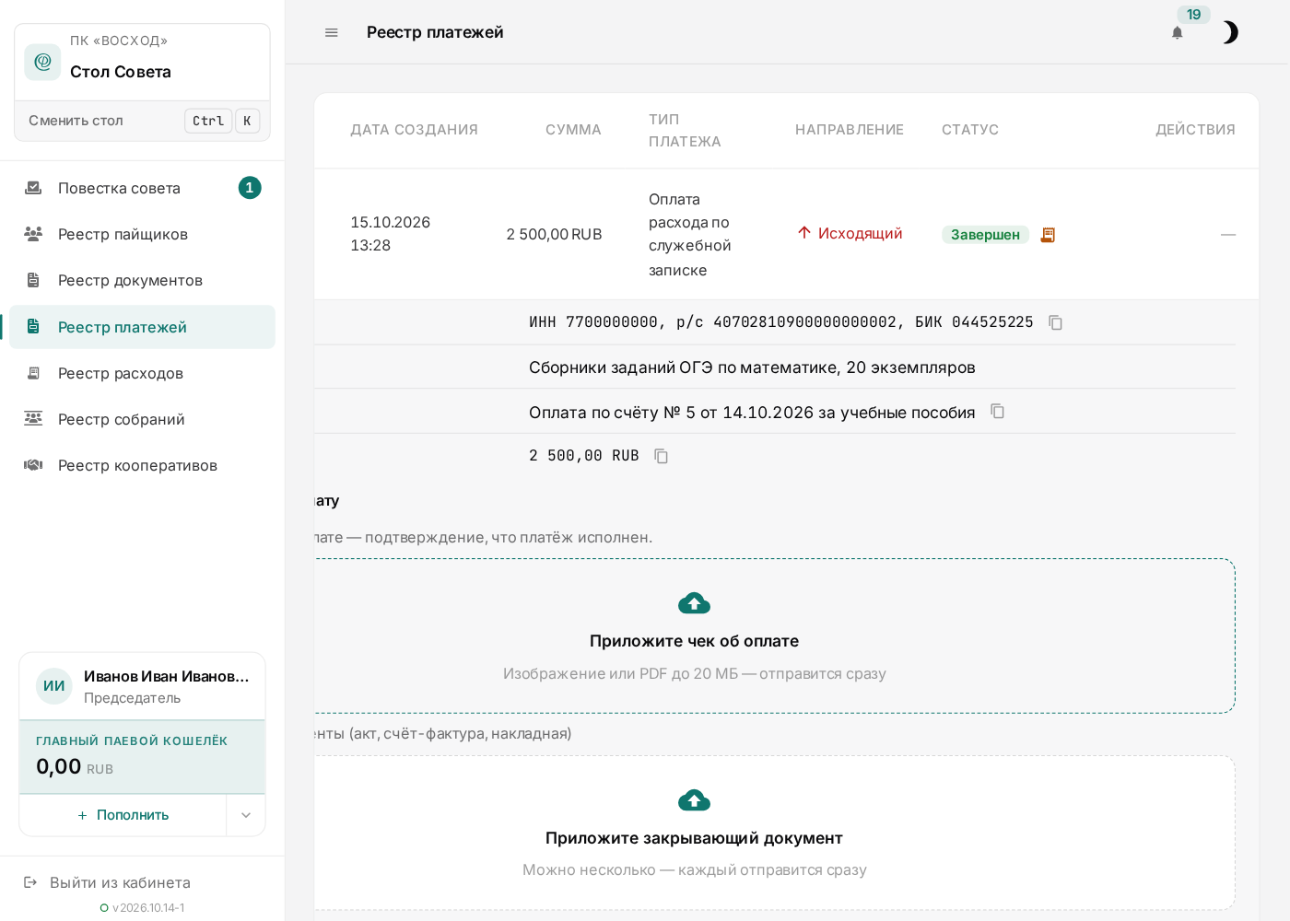
Task: Click the Реестр расходов icon
Action: 33,373
